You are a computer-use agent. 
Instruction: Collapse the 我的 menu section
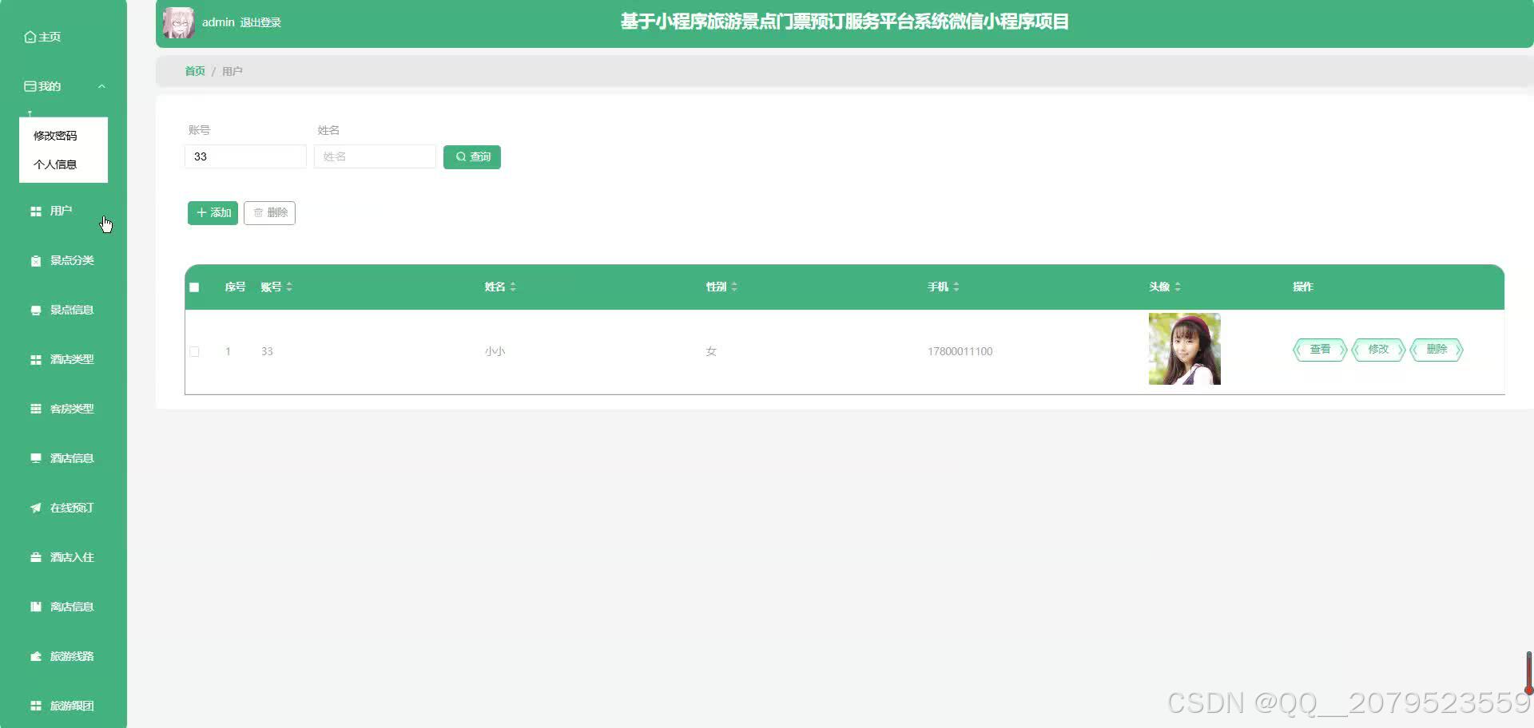101,85
